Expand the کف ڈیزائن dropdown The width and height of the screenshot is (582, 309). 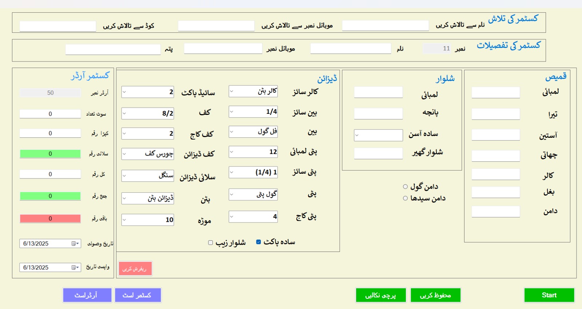pos(124,154)
